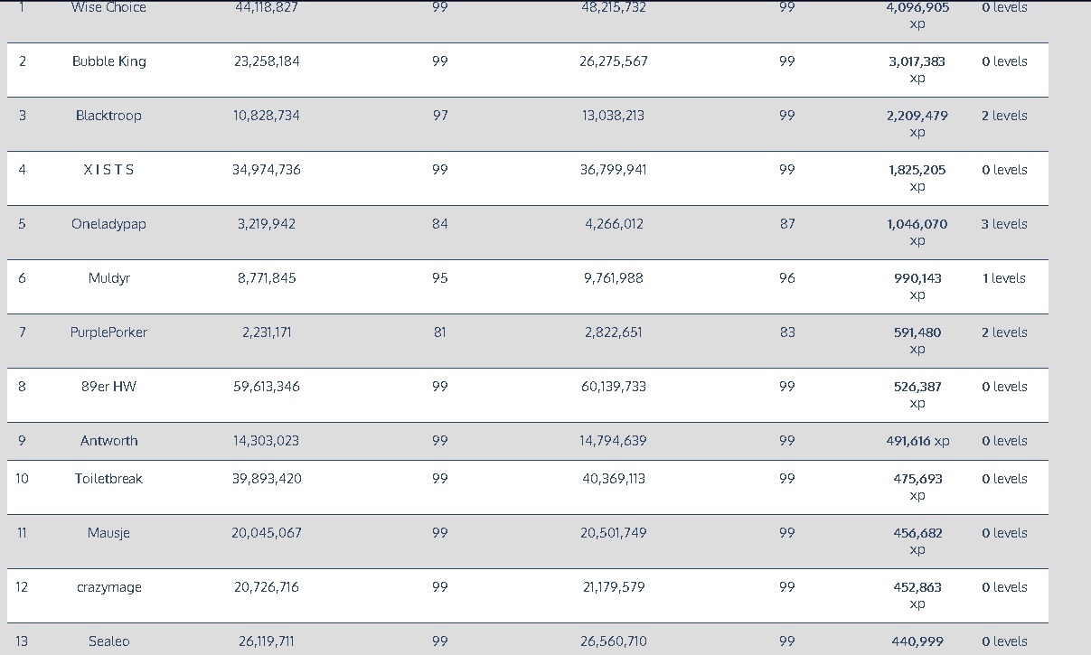Click the 89er HW player name

[108, 387]
